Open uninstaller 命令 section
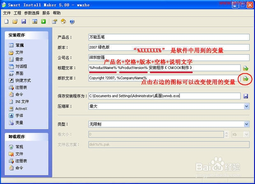The image size is (255, 184). pyautogui.click(x=16, y=168)
